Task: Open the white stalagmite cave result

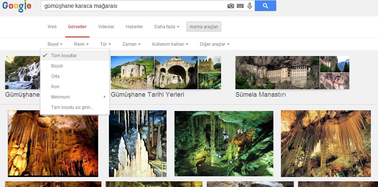Action: 138,143
